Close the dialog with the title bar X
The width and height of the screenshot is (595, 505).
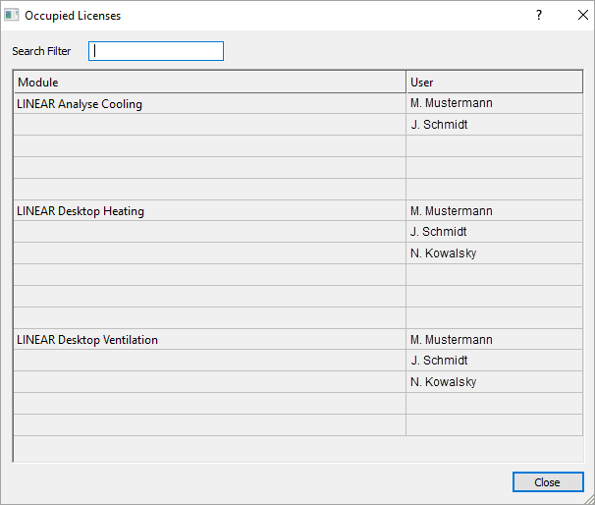[x=583, y=15]
